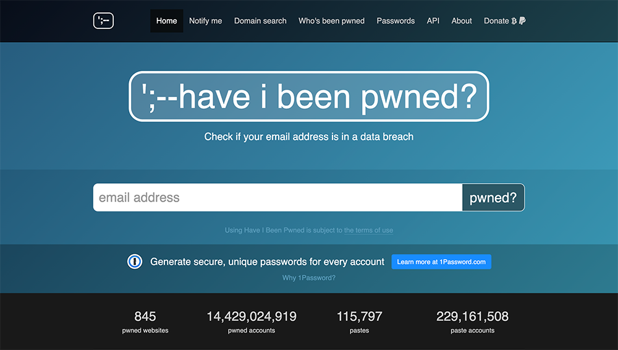Viewport: 618px width, 350px height.
Task: Click the Bitcoin icon next to Donate
Action: tap(514, 21)
